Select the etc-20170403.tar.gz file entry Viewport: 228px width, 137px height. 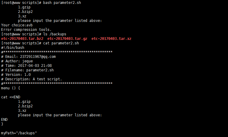point(67,39)
